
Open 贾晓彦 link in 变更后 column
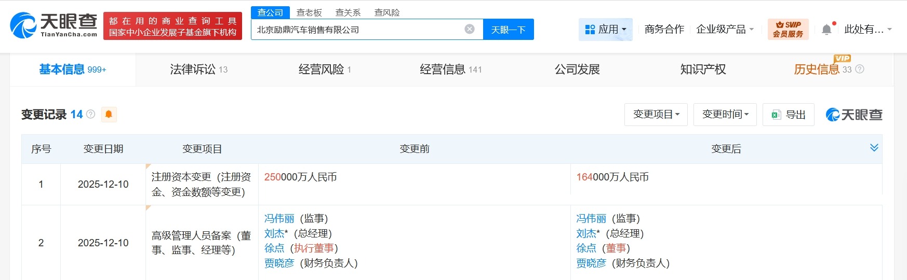click(x=591, y=263)
